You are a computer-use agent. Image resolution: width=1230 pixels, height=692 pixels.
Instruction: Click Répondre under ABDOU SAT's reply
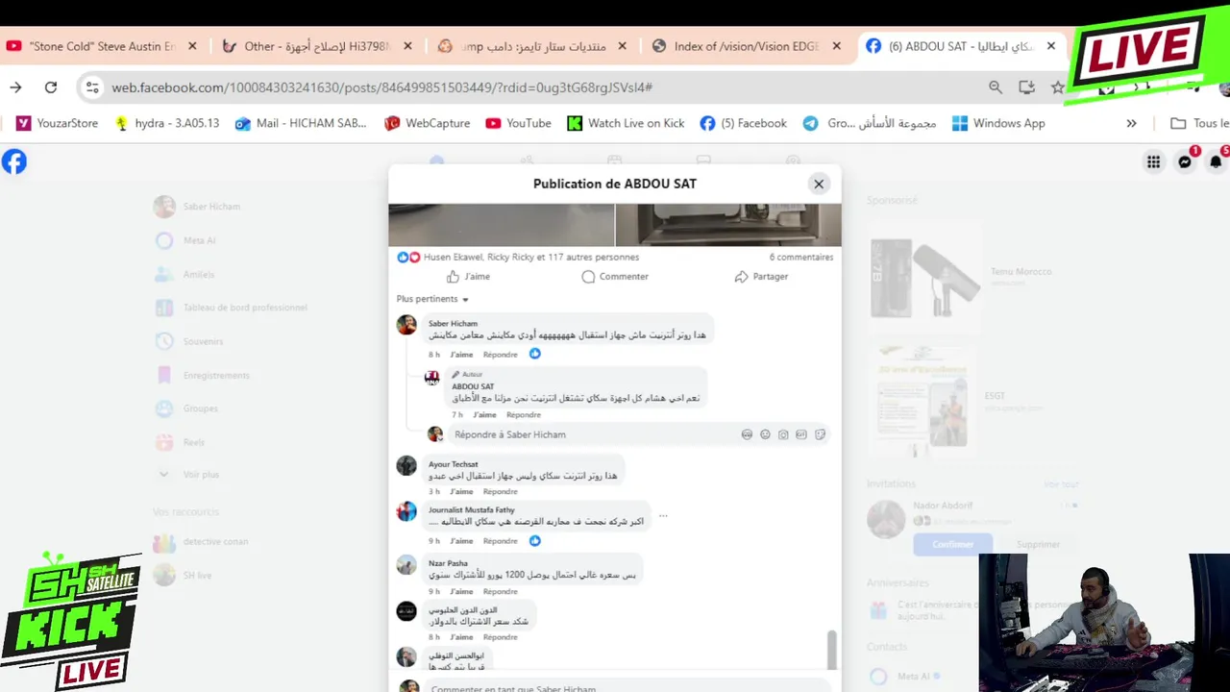pyautogui.click(x=523, y=415)
